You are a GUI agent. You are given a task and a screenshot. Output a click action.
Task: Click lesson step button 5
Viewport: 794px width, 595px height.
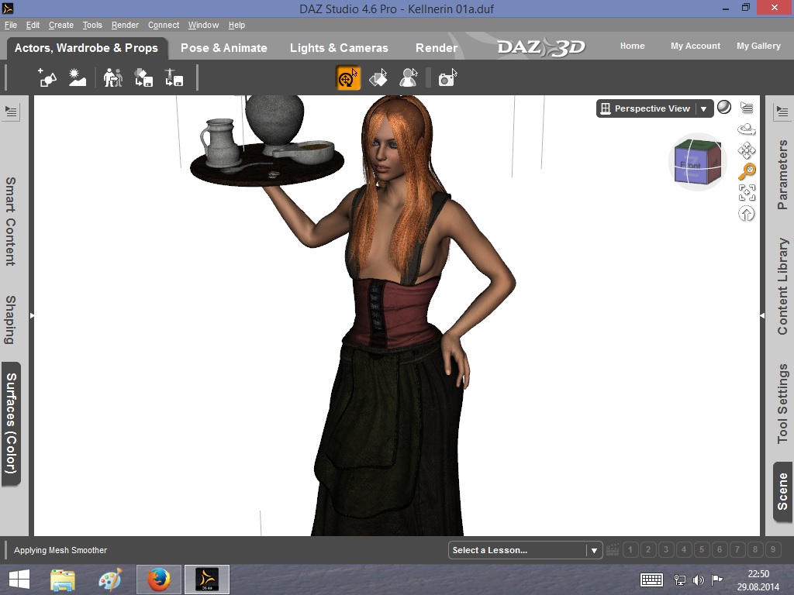[x=702, y=549]
